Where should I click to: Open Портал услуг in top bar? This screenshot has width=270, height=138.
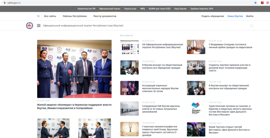pos(130,9)
